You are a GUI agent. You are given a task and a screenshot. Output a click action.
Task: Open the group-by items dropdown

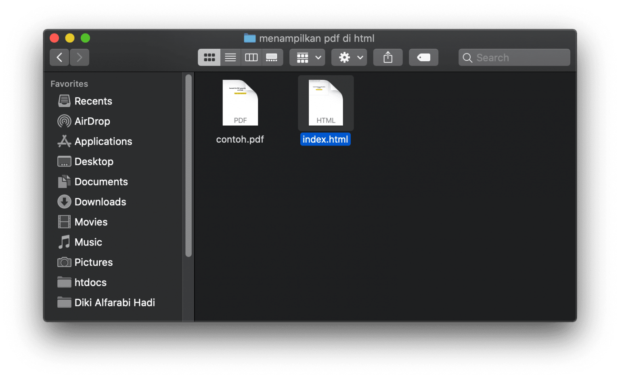307,57
